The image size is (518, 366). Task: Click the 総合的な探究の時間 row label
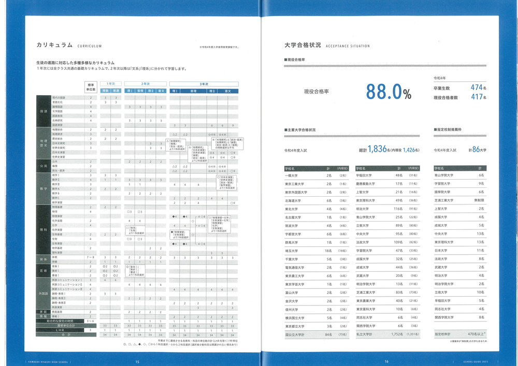pos(60,321)
